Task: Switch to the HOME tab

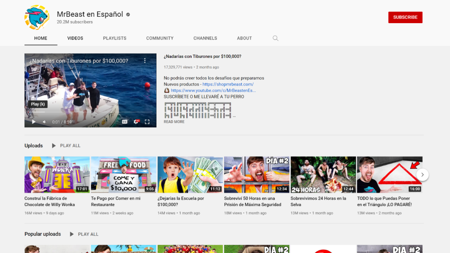Action: pos(41,38)
